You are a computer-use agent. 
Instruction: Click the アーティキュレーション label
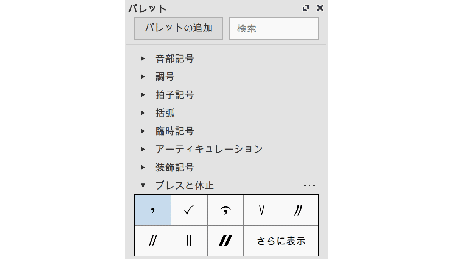click(209, 149)
